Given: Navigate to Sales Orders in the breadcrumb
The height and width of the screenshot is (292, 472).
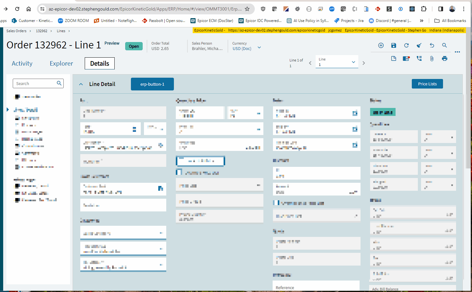Looking at the screenshot, I should click(17, 31).
